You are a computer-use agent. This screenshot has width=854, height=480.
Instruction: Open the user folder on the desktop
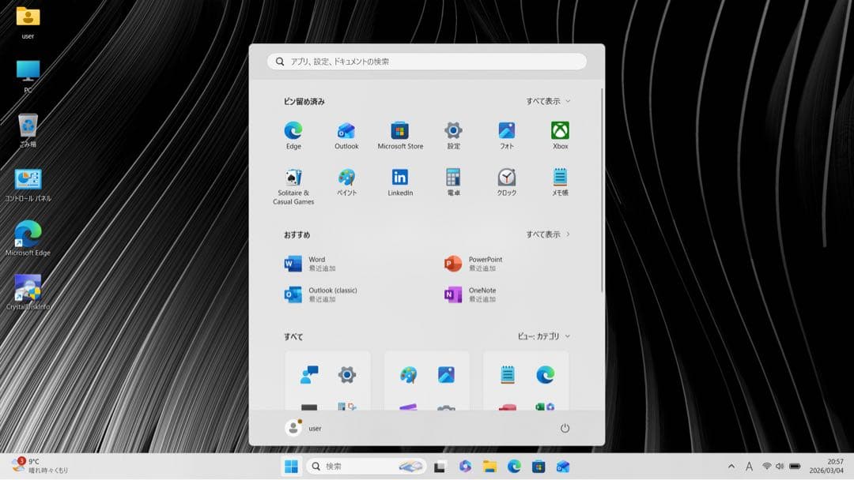pos(28,22)
